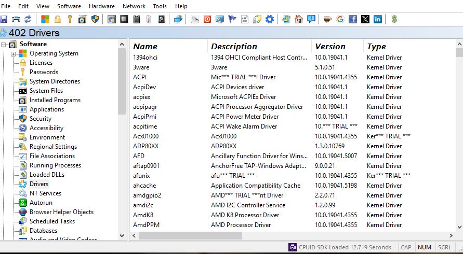Screen dimensions: 463x254
Task: Click the X (Twitter) toolbar icon
Action: pos(365,20)
